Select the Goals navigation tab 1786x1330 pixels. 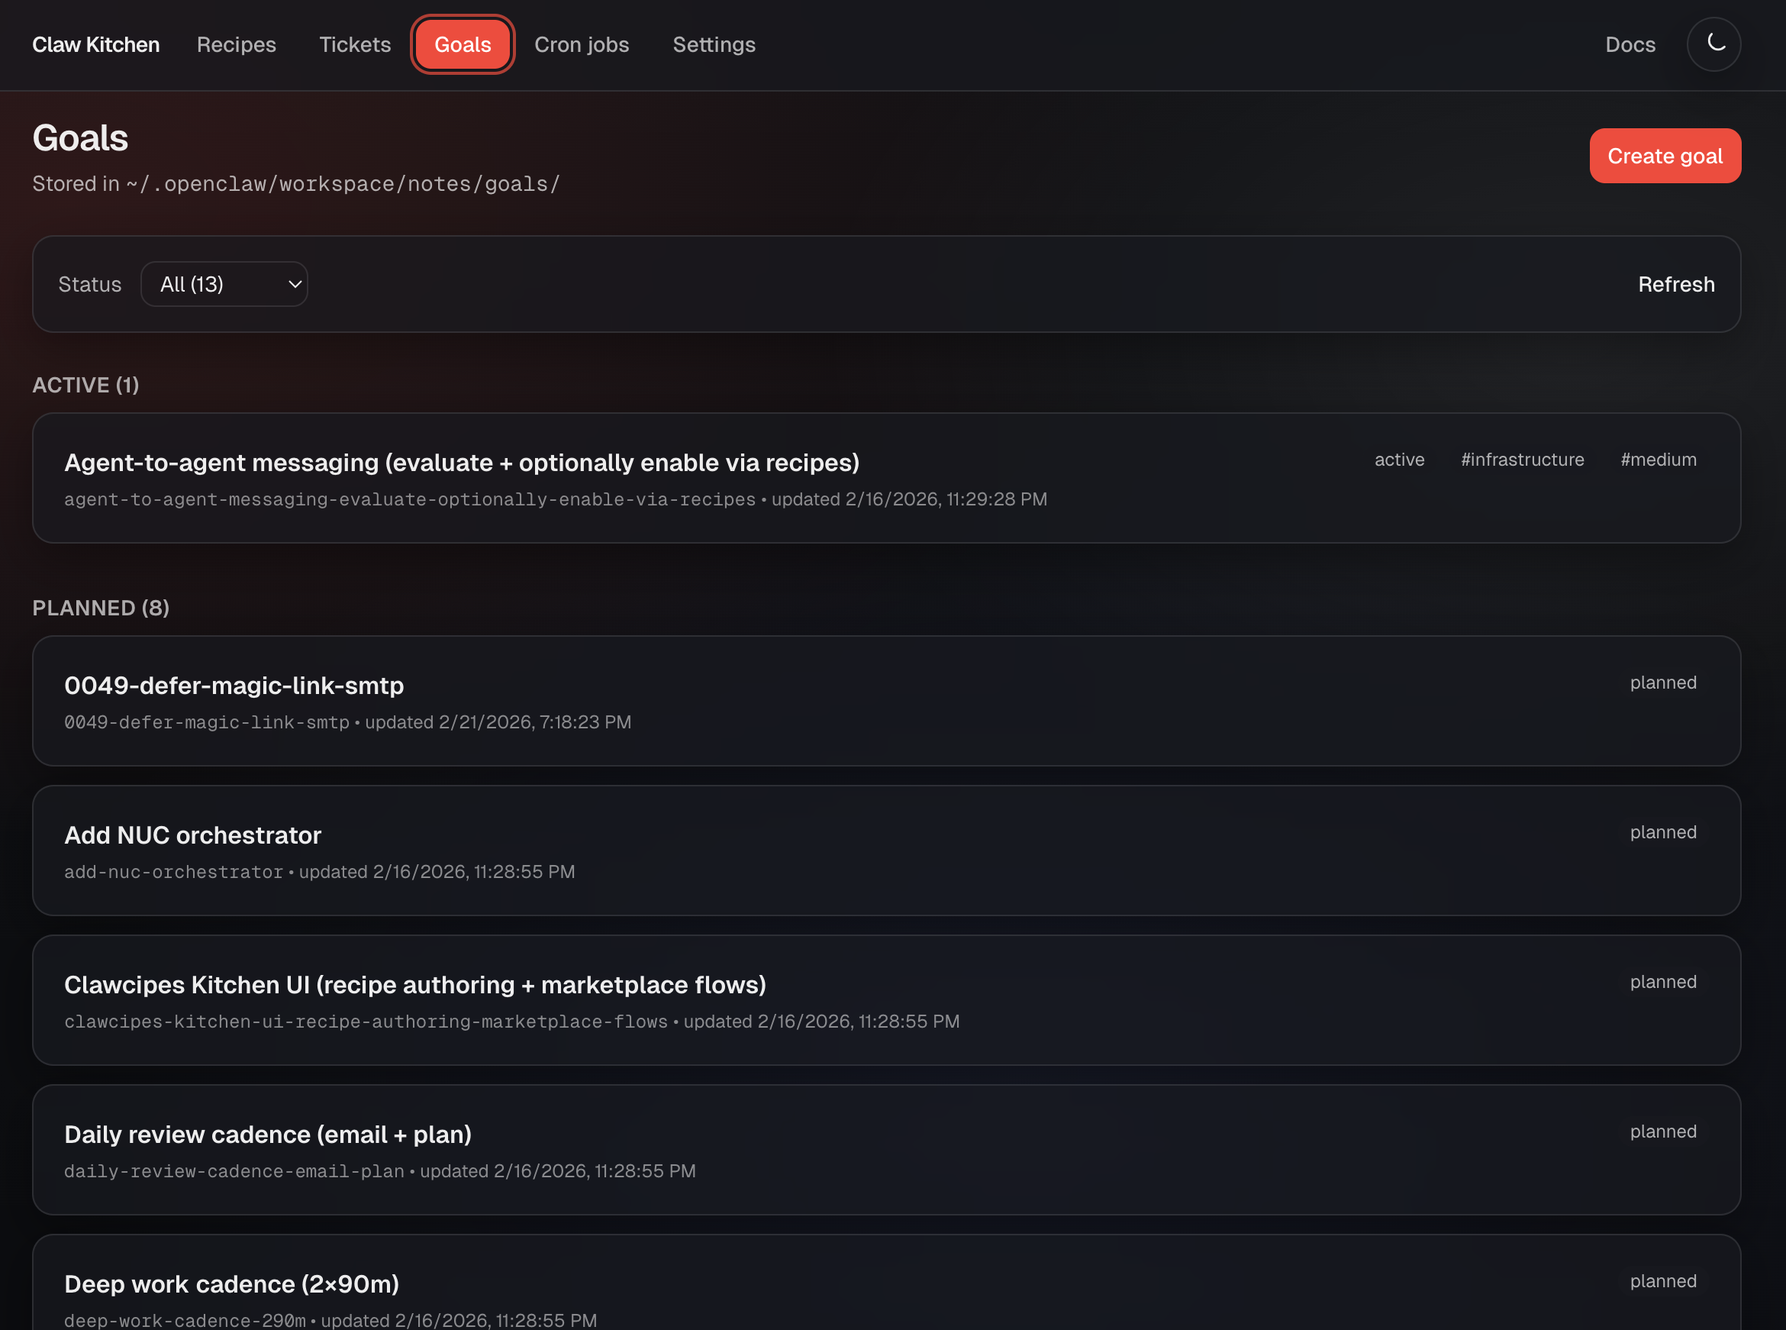click(x=462, y=44)
